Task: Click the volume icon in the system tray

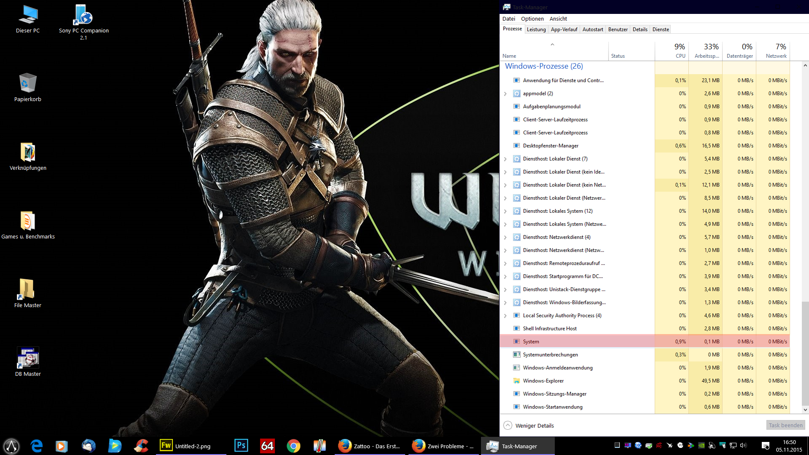Action: pyautogui.click(x=743, y=445)
